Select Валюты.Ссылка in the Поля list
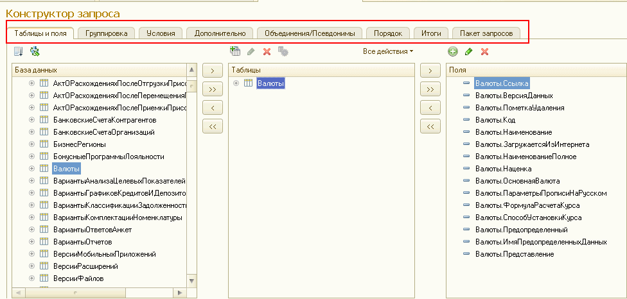The width and height of the screenshot is (627, 299). pos(502,83)
